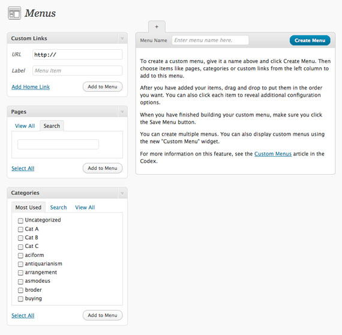Collapse the Pages panel arrow

pyautogui.click(x=122, y=112)
